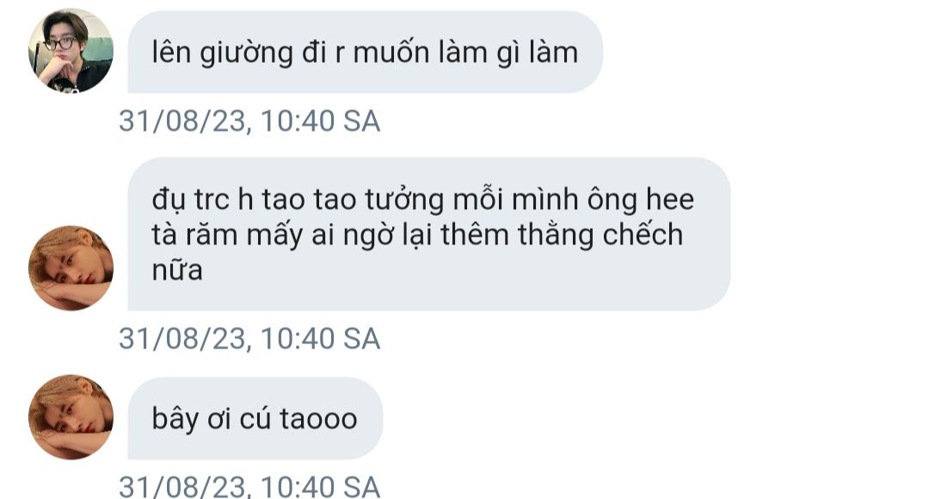Click the word 'muốn' in the first message
The height and width of the screenshot is (499, 929).
tap(391, 52)
